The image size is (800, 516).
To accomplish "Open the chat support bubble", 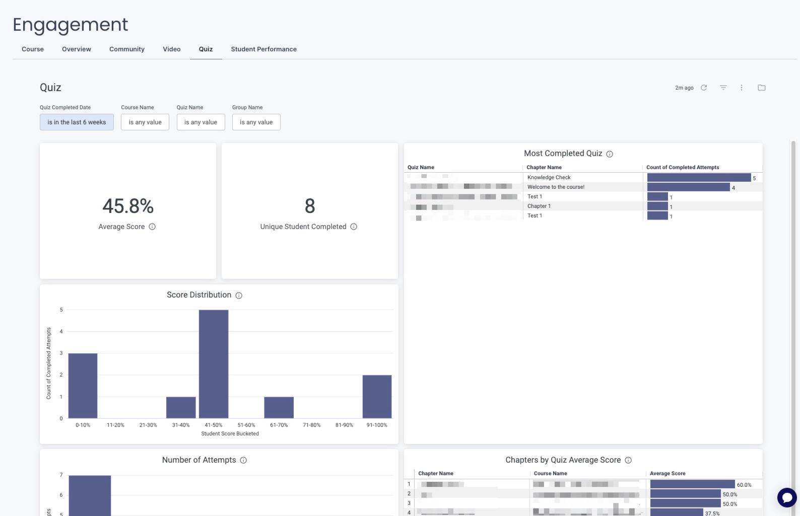I will [787, 497].
